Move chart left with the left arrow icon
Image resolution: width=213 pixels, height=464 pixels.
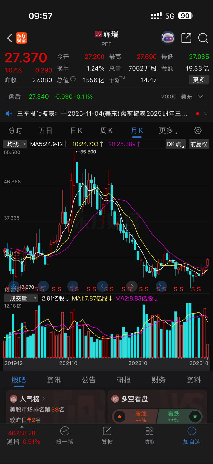point(102,286)
